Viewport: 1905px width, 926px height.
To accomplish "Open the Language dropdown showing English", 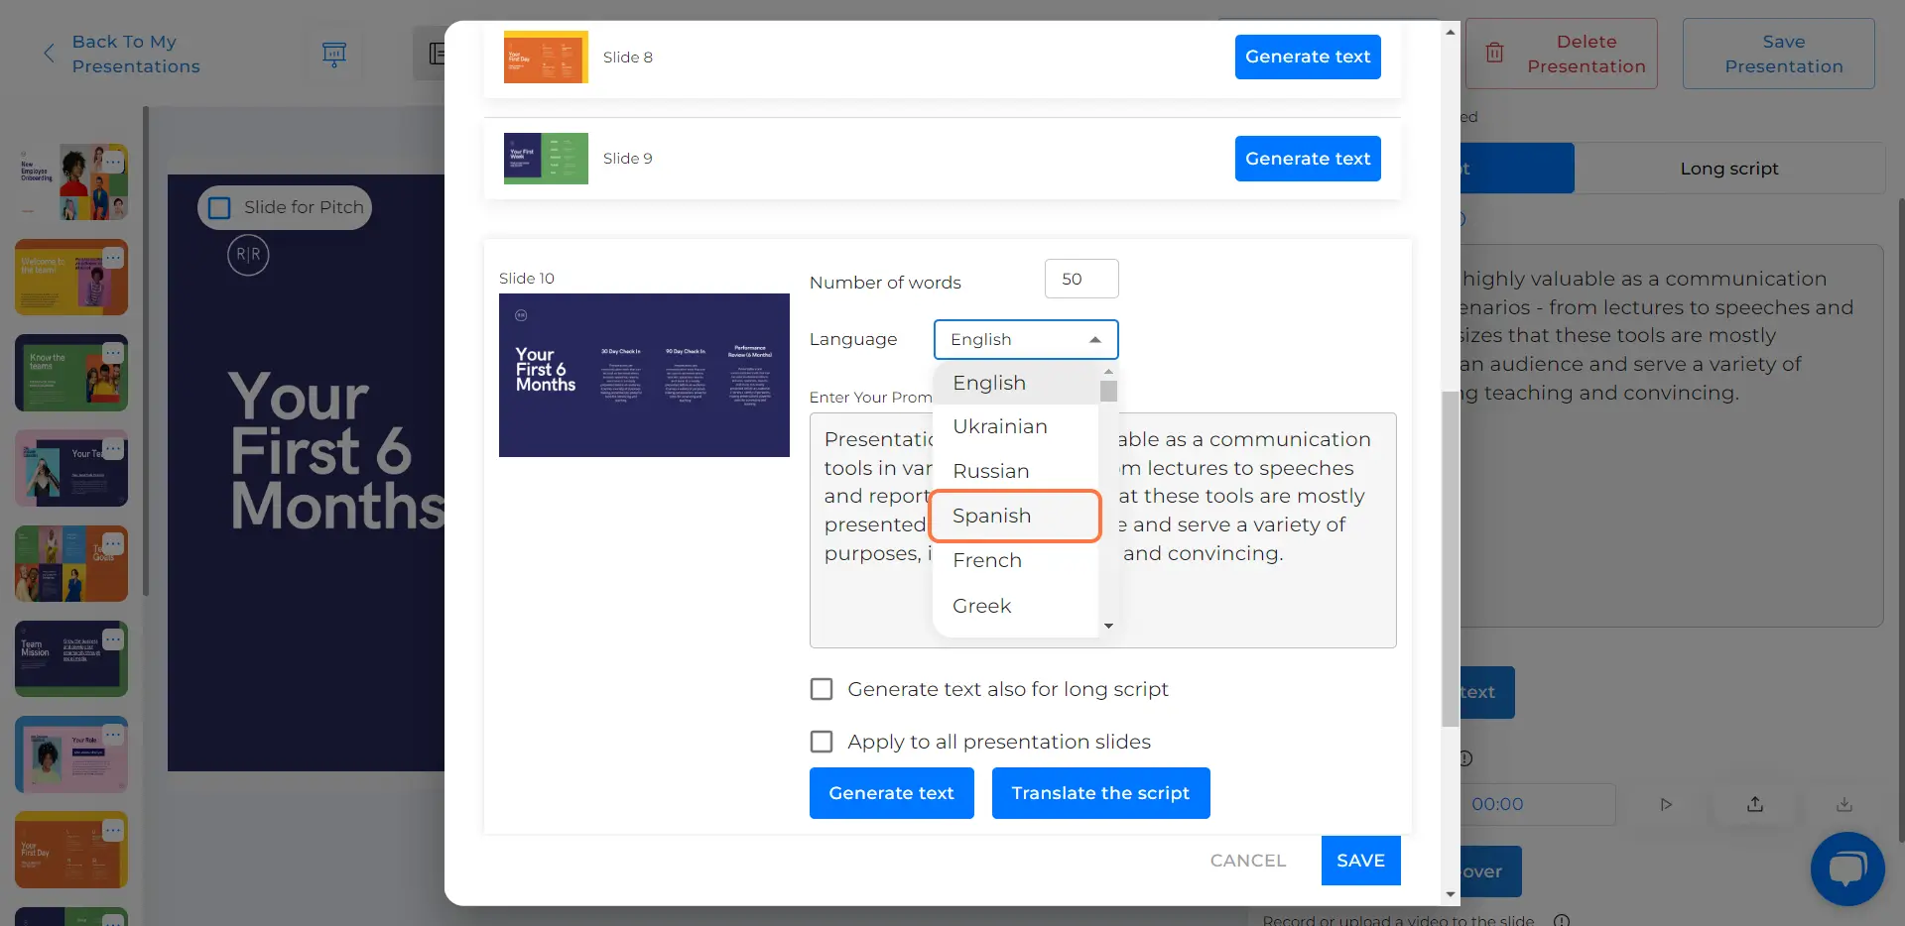I will click(x=1025, y=339).
